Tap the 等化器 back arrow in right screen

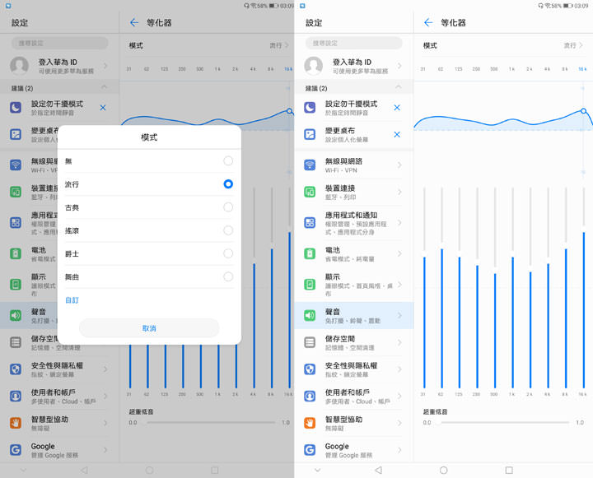pyautogui.click(x=428, y=22)
